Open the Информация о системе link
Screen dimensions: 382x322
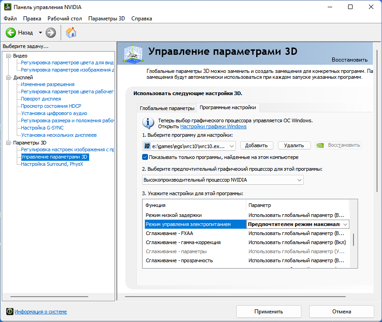click(x=41, y=312)
